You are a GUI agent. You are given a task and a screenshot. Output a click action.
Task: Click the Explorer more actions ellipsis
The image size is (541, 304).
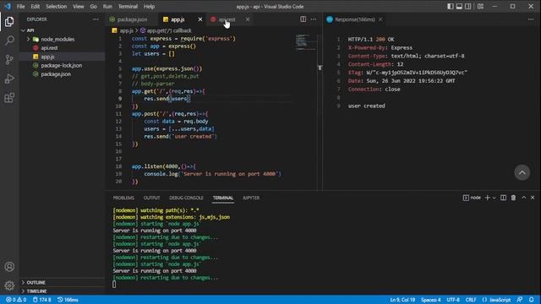[x=96, y=19]
